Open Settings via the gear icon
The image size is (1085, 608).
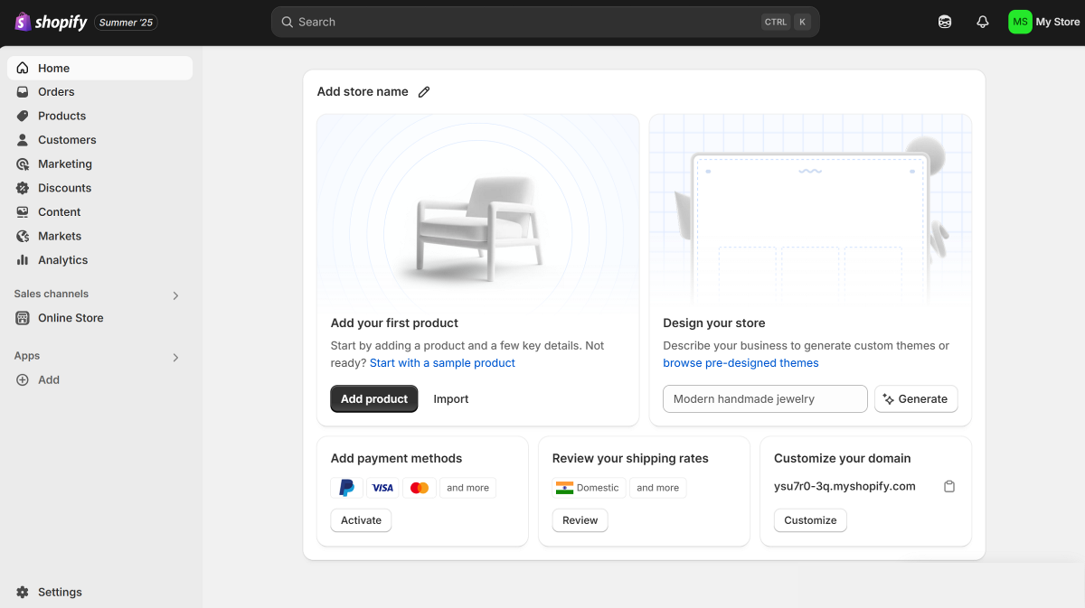pyautogui.click(x=23, y=593)
